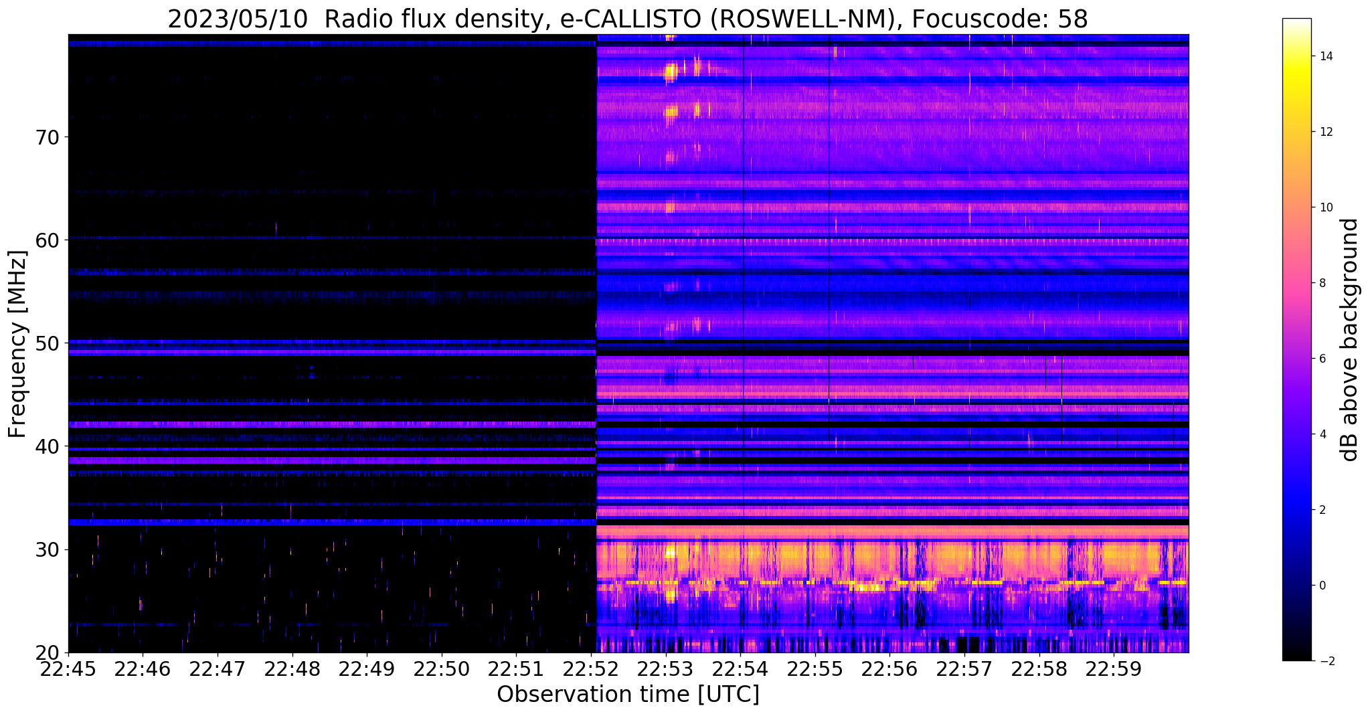The image size is (1370, 714).
Task: Click the 22:59 time tick label
Action: pos(1114,670)
